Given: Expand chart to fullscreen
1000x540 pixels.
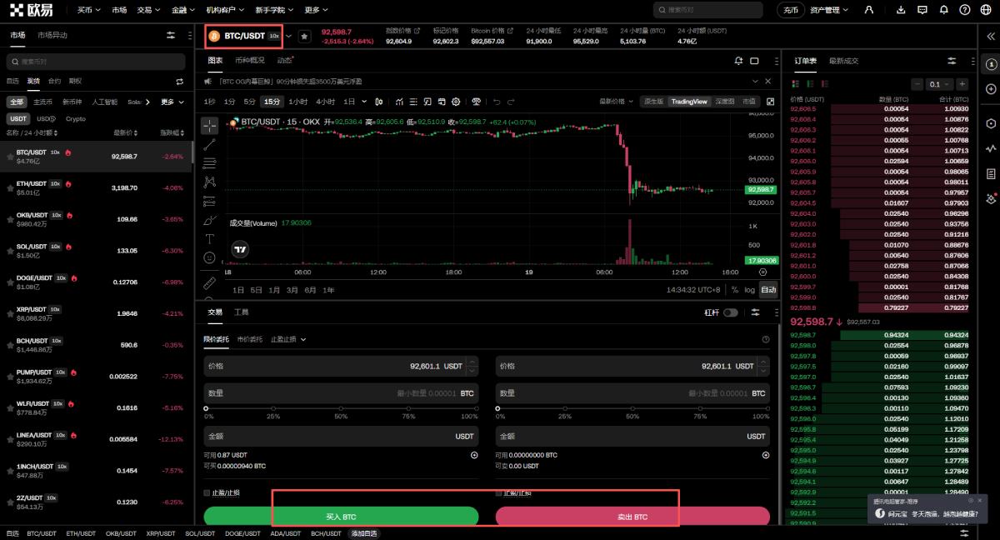Looking at the screenshot, I should pos(770,102).
